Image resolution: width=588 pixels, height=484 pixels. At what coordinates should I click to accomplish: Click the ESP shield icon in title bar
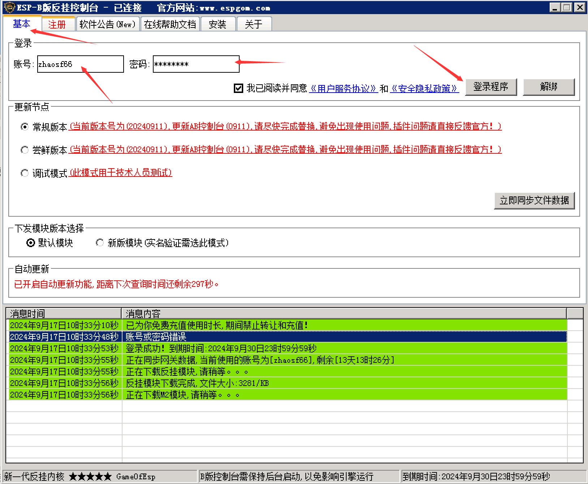click(x=9, y=7)
